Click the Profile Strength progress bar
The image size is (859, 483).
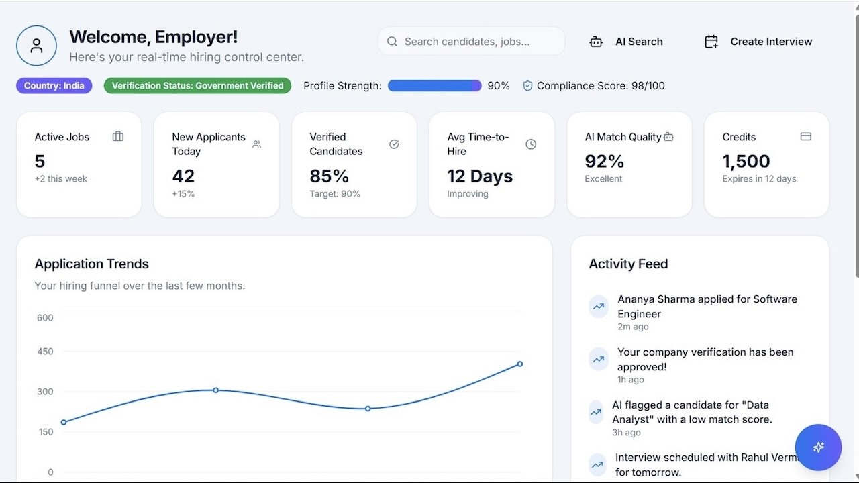[434, 85]
